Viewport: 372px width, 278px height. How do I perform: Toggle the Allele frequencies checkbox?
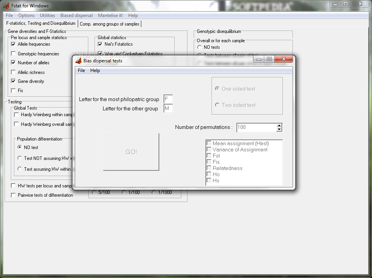pyautogui.click(x=13, y=44)
